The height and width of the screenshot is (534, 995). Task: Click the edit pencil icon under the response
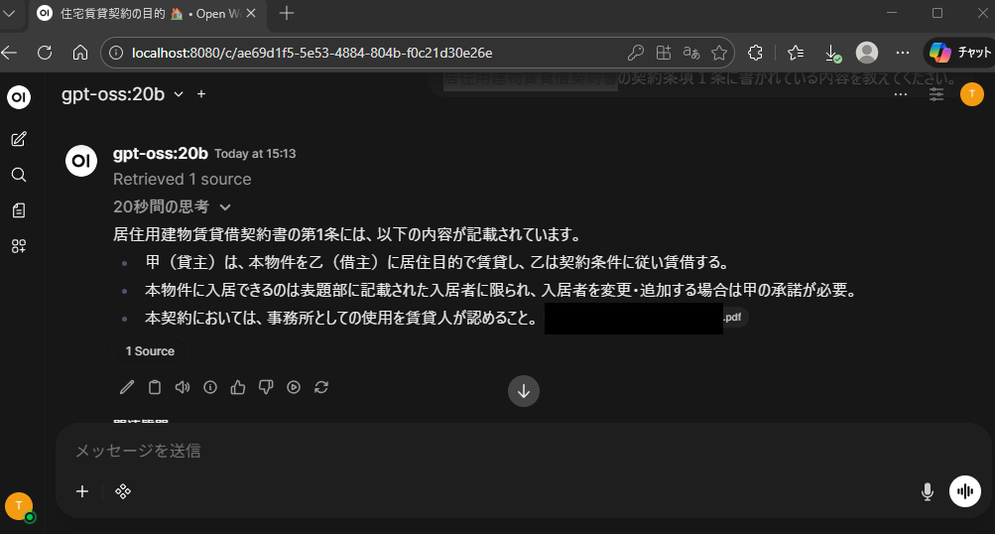(127, 387)
